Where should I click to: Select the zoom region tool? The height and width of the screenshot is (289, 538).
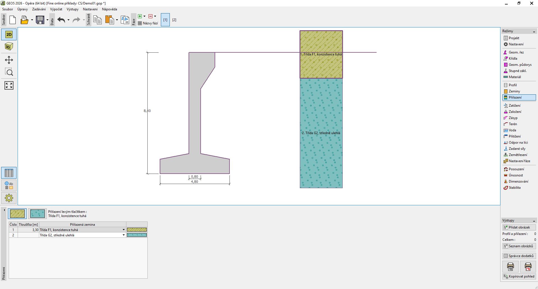[x=9, y=72]
